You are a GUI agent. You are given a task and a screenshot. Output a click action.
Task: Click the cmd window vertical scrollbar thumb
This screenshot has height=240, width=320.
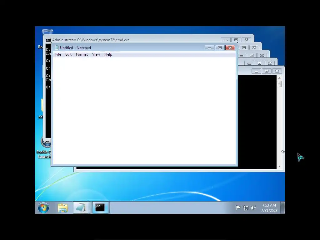[279, 84]
